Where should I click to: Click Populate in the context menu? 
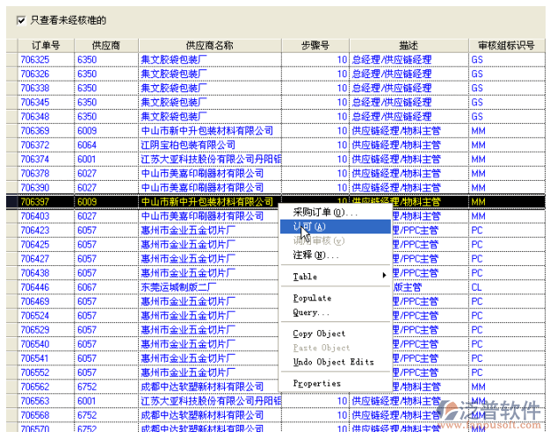point(312,299)
